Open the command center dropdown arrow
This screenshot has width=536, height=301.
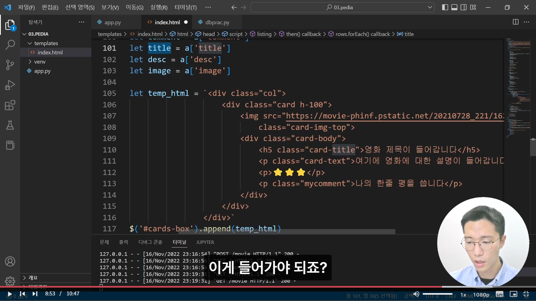click(430, 7)
